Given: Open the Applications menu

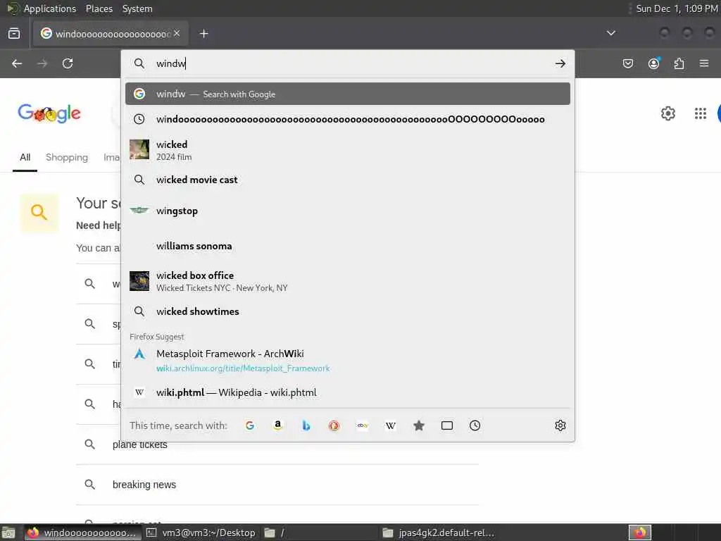Looking at the screenshot, I should [50, 8].
